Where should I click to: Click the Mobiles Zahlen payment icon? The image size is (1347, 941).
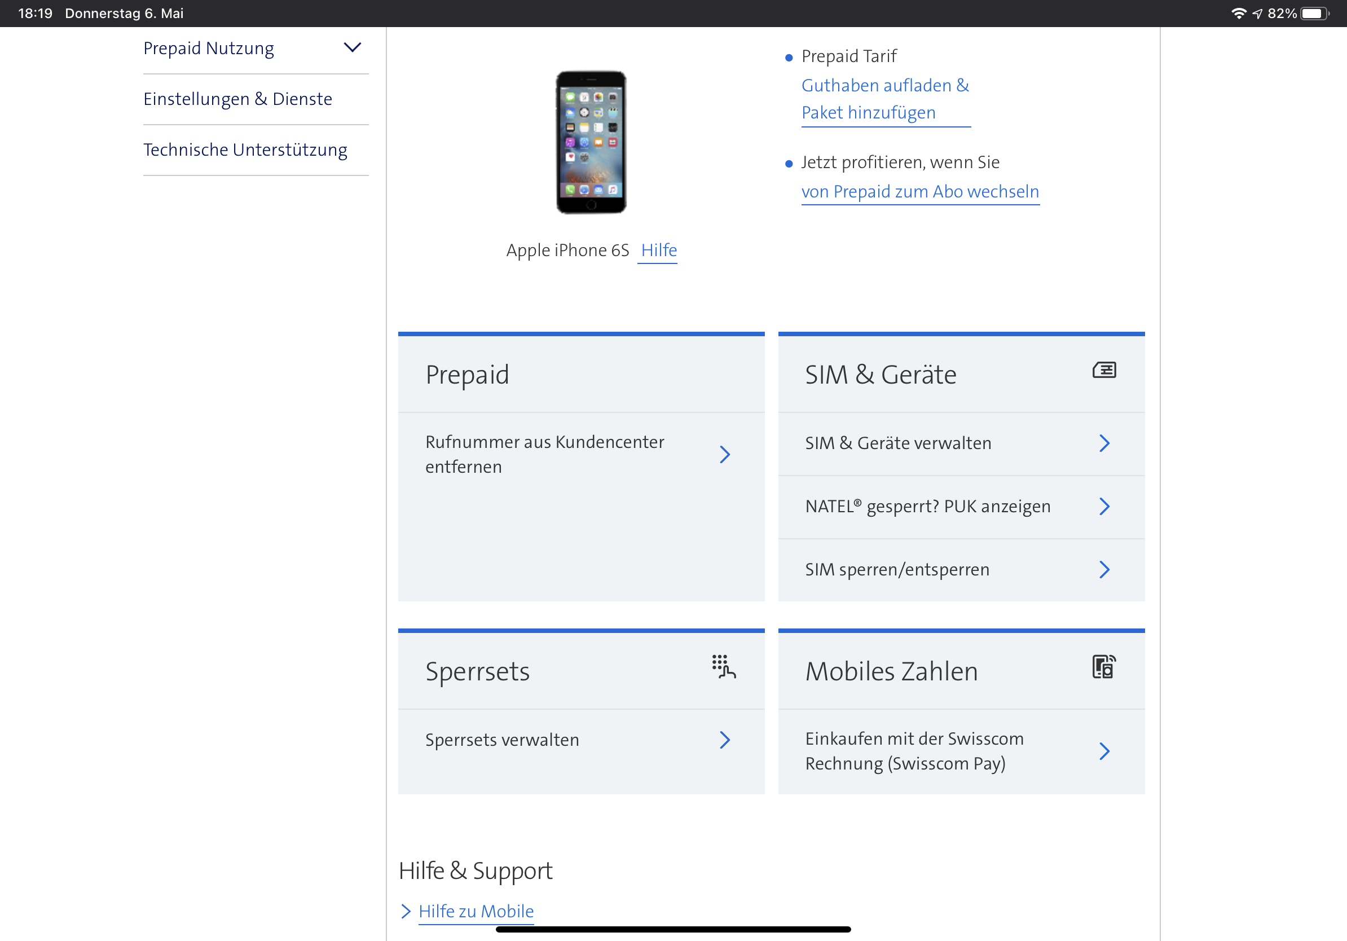1103,667
